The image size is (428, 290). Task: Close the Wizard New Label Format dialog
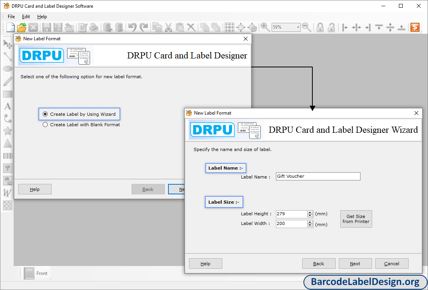pyautogui.click(x=416, y=113)
